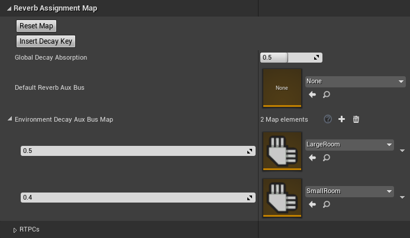Browse to SmallRoom asset with magnifier icon

pos(327,204)
